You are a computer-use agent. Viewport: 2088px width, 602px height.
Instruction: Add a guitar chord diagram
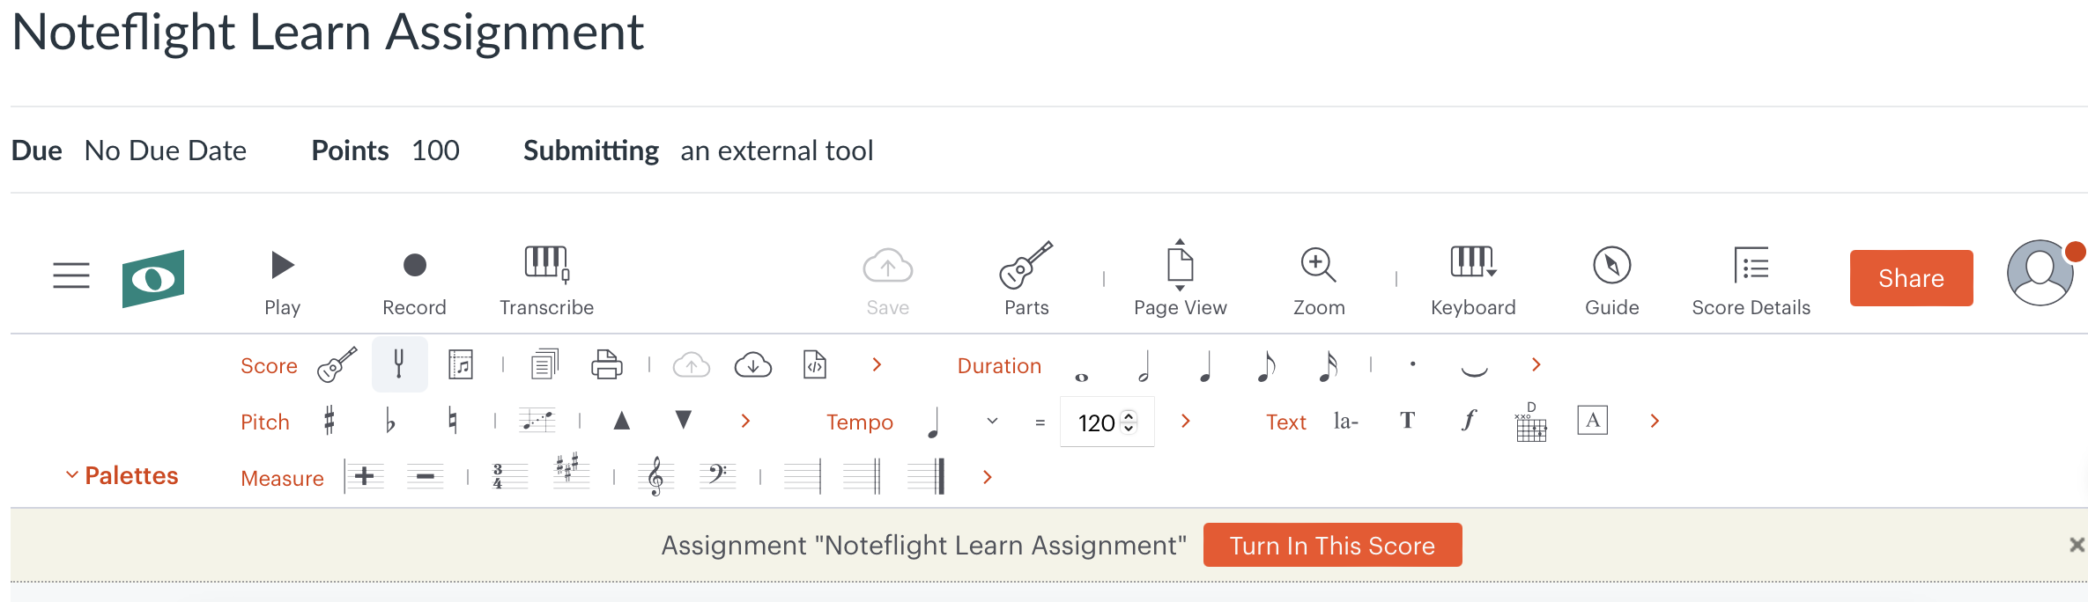pyautogui.click(x=1530, y=422)
